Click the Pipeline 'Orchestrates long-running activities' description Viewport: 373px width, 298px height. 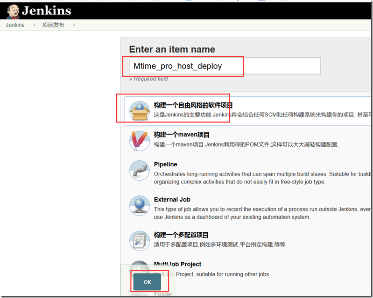click(262, 178)
